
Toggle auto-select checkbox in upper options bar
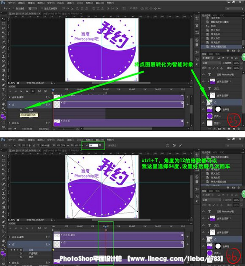13,8
